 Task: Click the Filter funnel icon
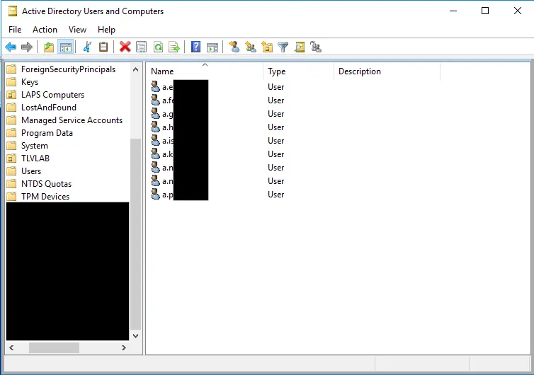(x=283, y=47)
